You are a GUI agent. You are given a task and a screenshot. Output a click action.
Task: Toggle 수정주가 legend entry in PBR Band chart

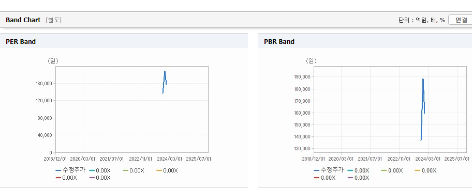click(329, 170)
